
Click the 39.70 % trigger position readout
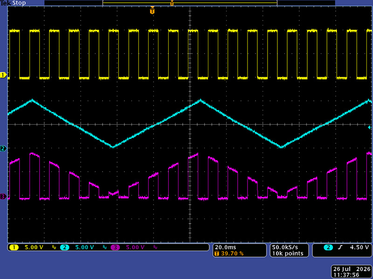pyautogui.click(x=232, y=253)
